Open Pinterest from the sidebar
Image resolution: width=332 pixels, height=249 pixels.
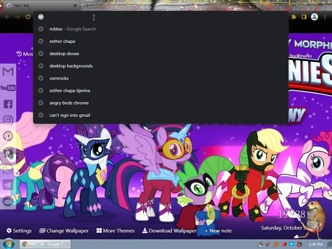click(x=8, y=136)
